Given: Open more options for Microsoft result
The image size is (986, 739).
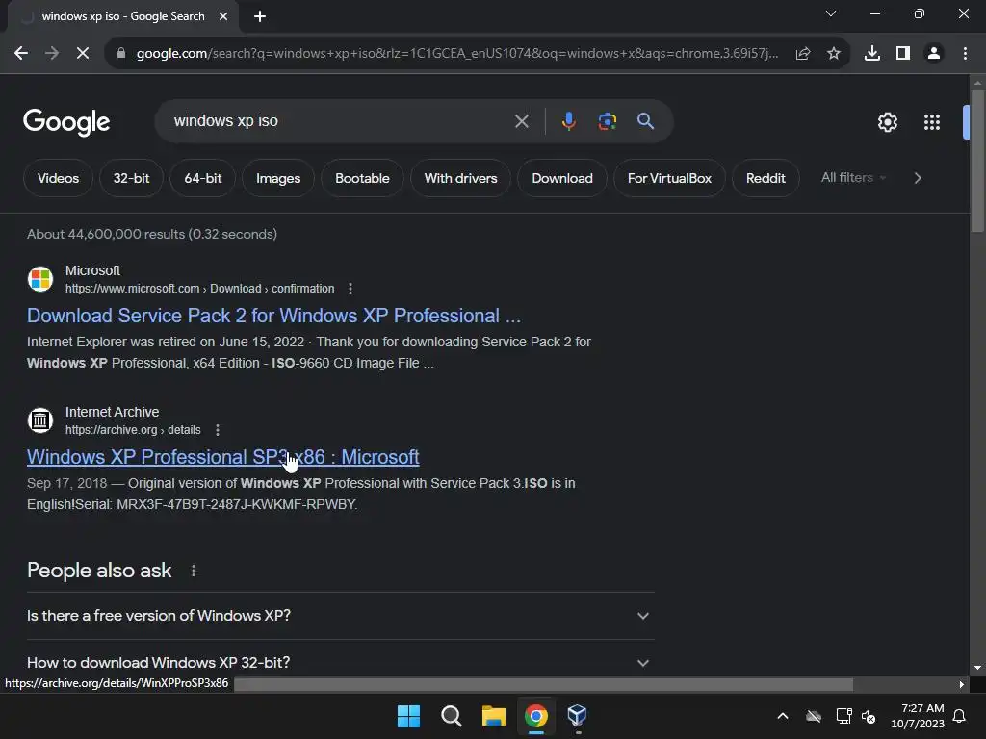Looking at the screenshot, I should point(350,289).
